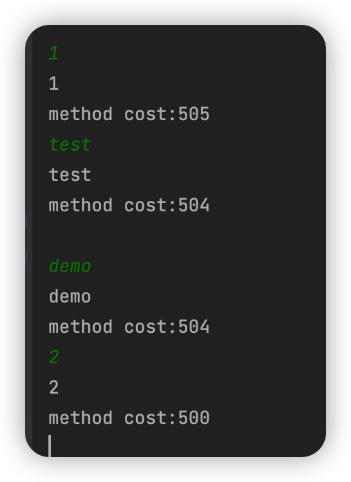This screenshot has width=351, height=482.
Task: Place caret at the blinking cursor line
Action: pos(50,445)
